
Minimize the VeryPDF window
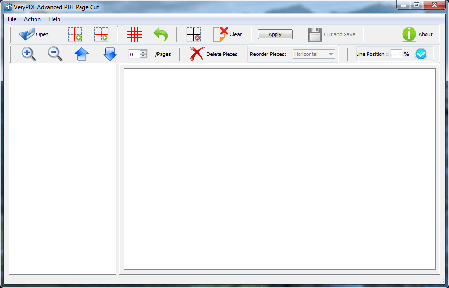(x=404, y=5)
